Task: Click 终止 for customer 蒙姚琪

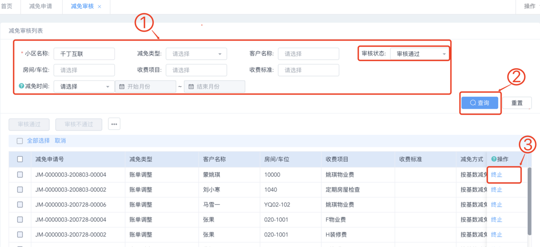Action: (x=496, y=175)
